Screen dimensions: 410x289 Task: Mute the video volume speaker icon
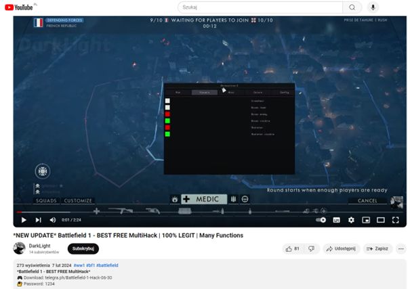53,220
